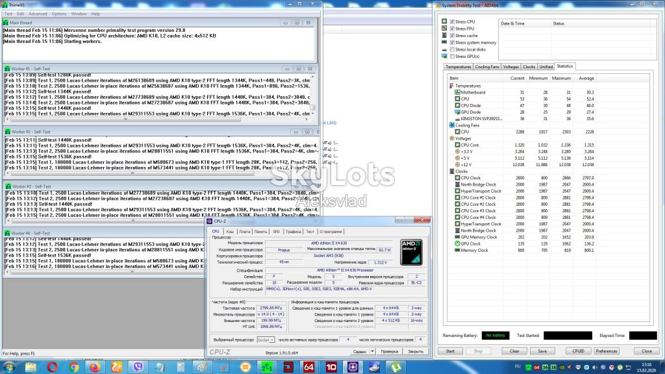Click the Проверка button in CPU-Z
The image size is (665, 374).
click(389, 351)
